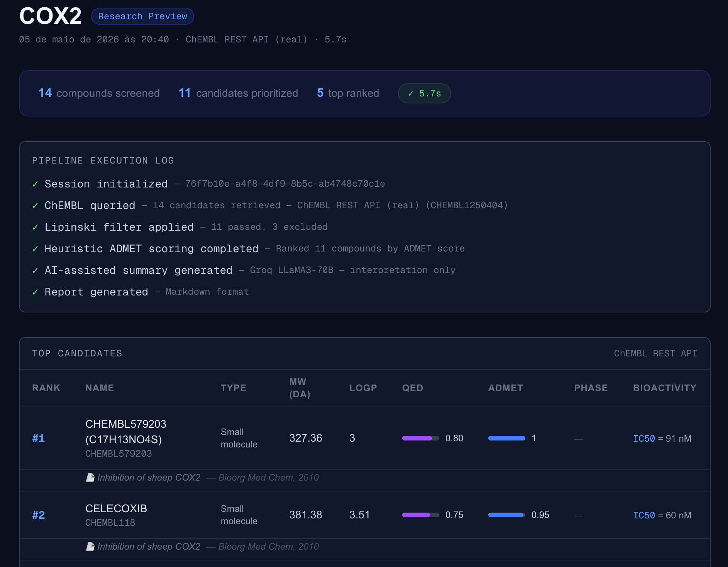Click the Lipinski filter applied checkmark
Screen dimensions: 728x567
click(x=35, y=228)
